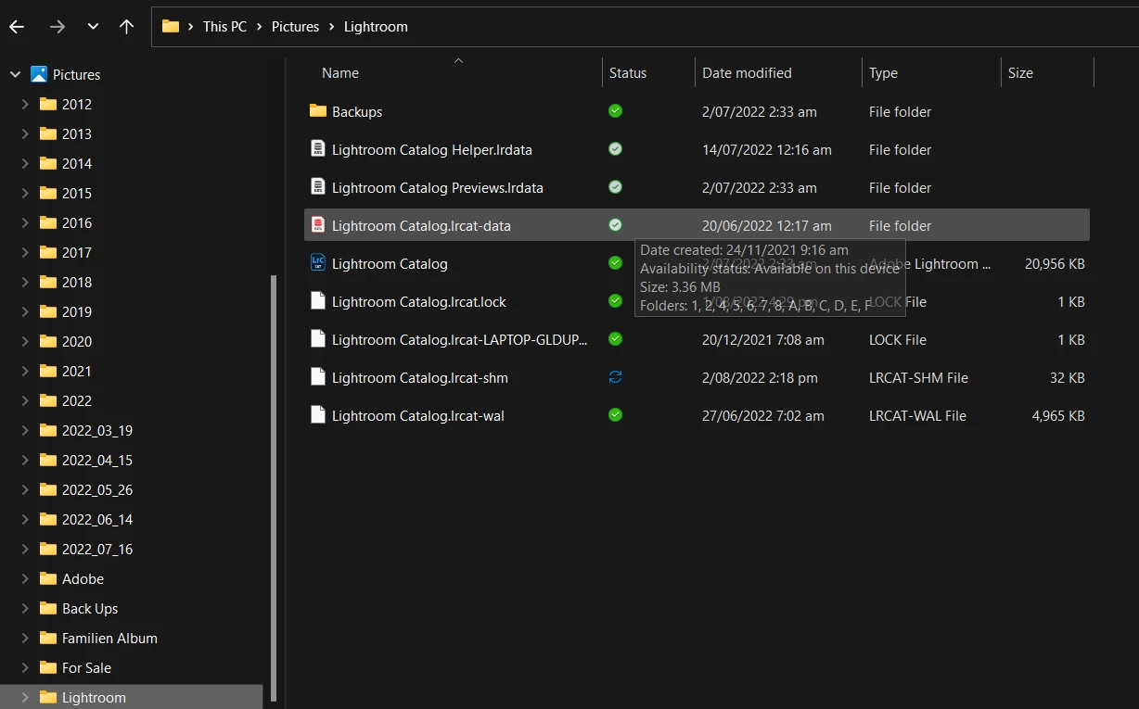Go back with the Back arrow
1139x709 pixels.
point(17,27)
